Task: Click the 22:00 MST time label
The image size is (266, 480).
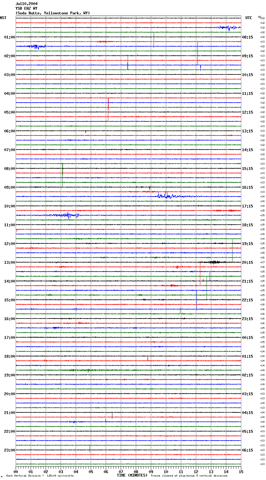Action: coord(10,431)
